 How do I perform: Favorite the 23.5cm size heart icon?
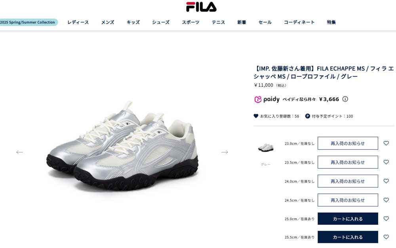point(386,162)
